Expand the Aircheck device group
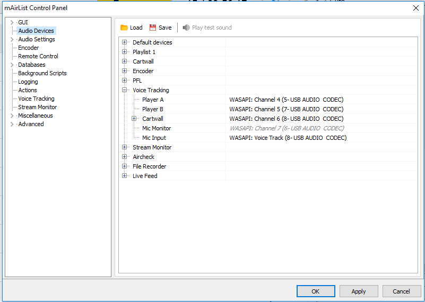This screenshot has width=425, height=302. coord(124,157)
